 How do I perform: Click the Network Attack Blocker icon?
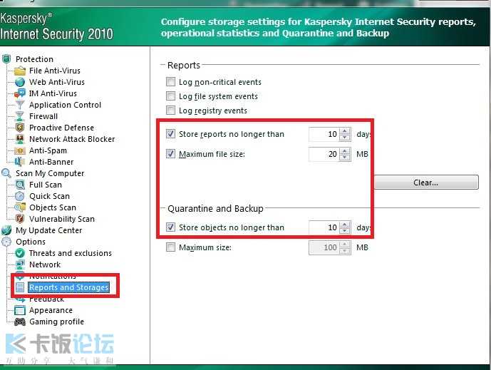(x=20, y=139)
